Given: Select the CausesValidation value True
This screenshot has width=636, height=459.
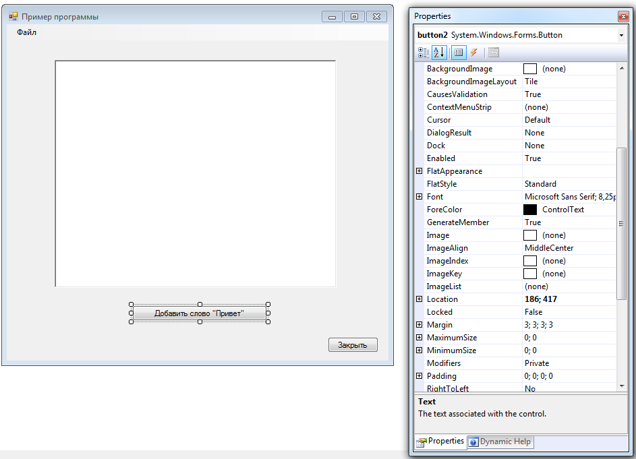Looking at the screenshot, I should coord(533,94).
